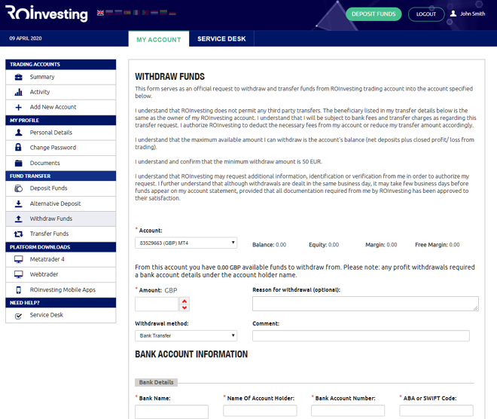This screenshot has width=497, height=419.
Task: Focus the Amount GBP input field
Action: point(157,304)
